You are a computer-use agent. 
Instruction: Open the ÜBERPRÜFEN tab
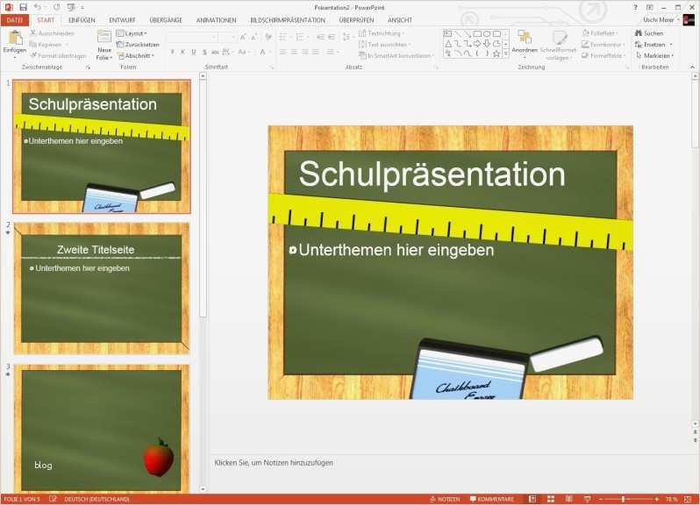(x=356, y=20)
